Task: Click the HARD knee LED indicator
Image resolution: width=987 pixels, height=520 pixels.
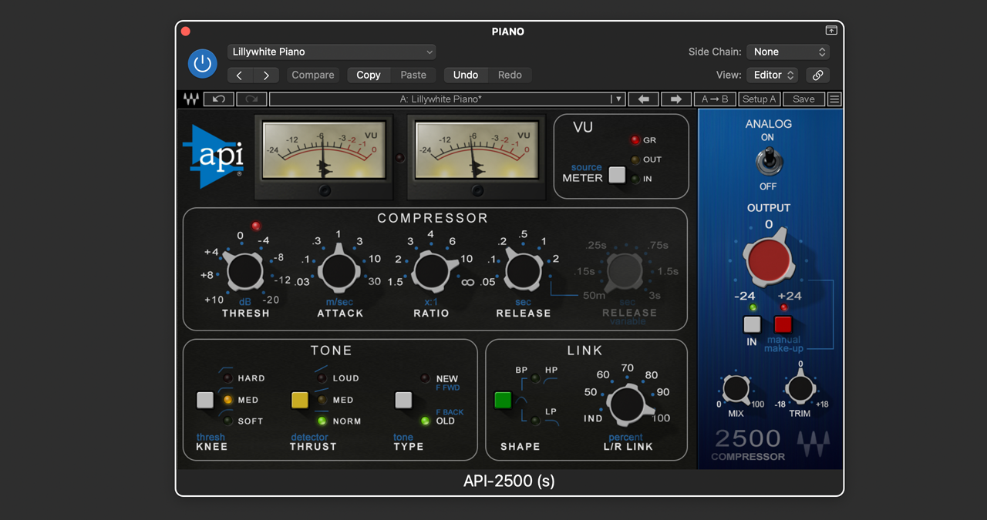Action: pyautogui.click(x=227, y=378)
